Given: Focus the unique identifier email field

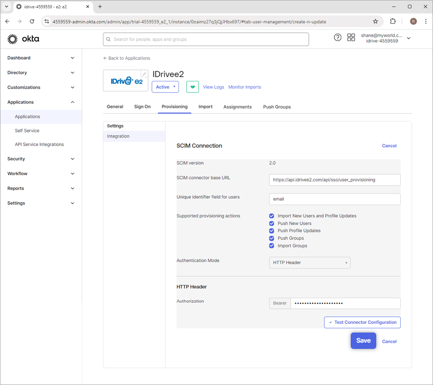Looking at the screenshot, I should coord(335,199).
